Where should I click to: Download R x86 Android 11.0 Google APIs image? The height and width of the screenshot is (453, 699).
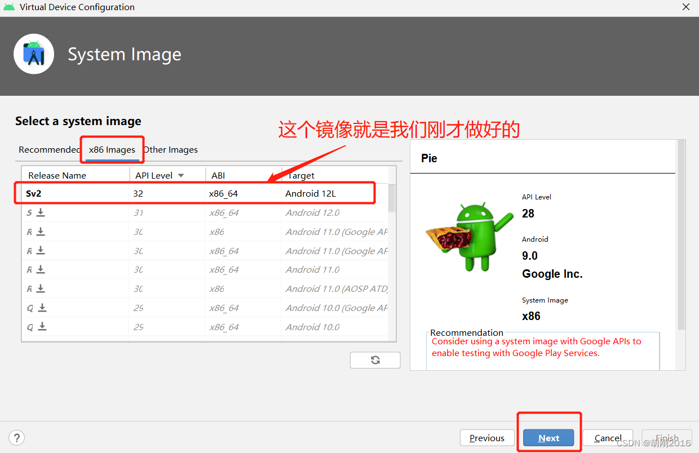click(41, 232)
